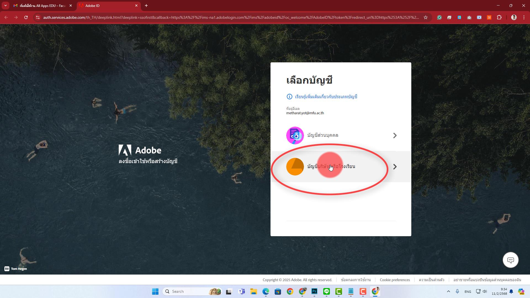Open Chrome without profile badge in taskbar
The width and height of the screenshot is (530, 298).
coord(290,291)
